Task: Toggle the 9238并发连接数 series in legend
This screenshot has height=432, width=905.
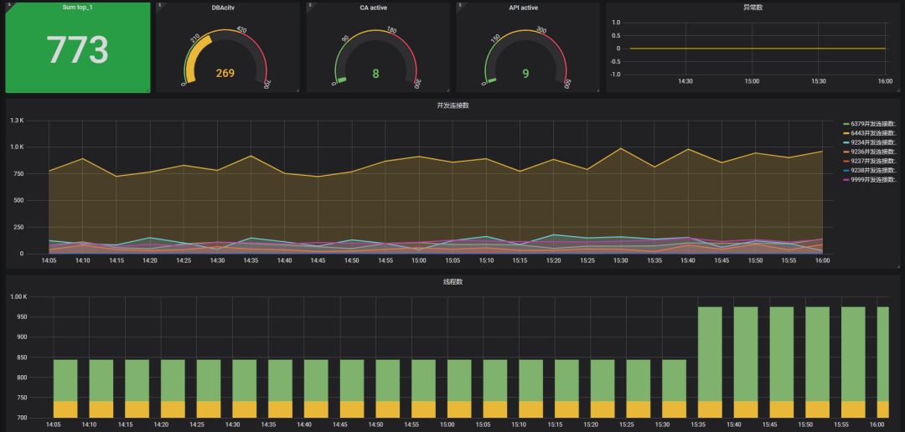Action: (x=873, y=170)
